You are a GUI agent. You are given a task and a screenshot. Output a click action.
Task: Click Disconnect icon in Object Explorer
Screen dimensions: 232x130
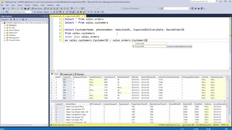click(14, 20)
